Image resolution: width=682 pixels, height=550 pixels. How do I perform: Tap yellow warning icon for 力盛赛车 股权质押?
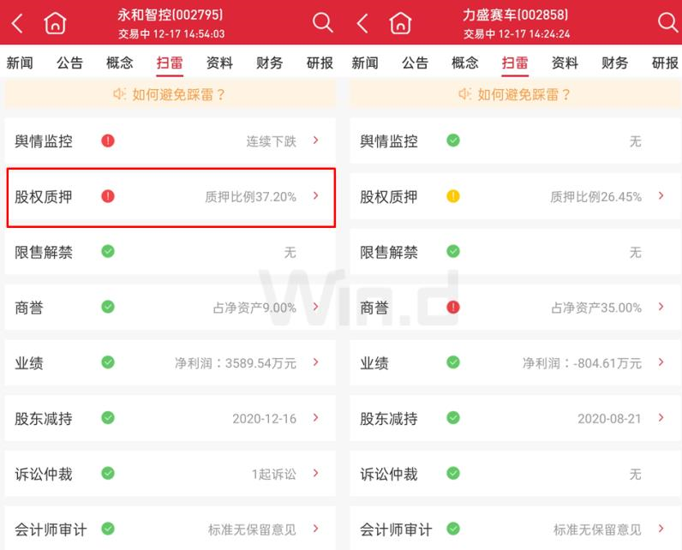click(453, 196)
